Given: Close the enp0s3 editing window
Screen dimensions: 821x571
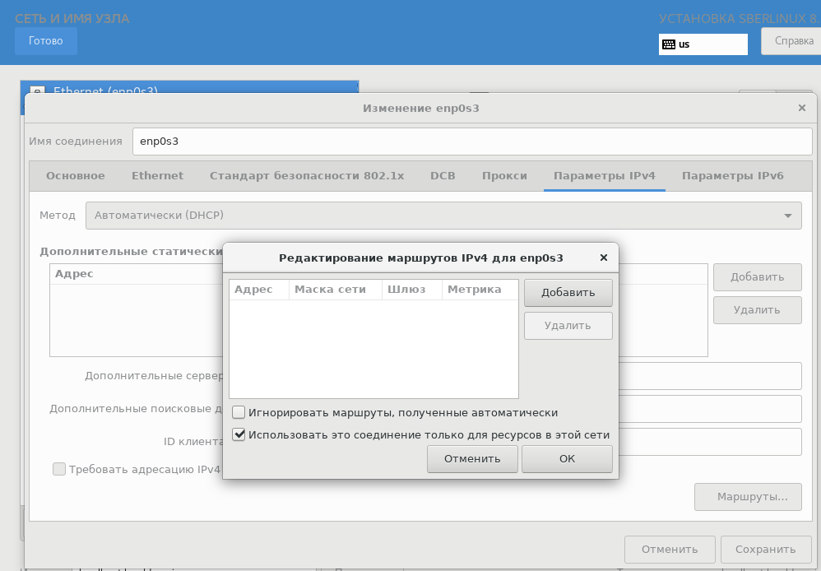Looking at the screenshot, I should coord(802,108).
